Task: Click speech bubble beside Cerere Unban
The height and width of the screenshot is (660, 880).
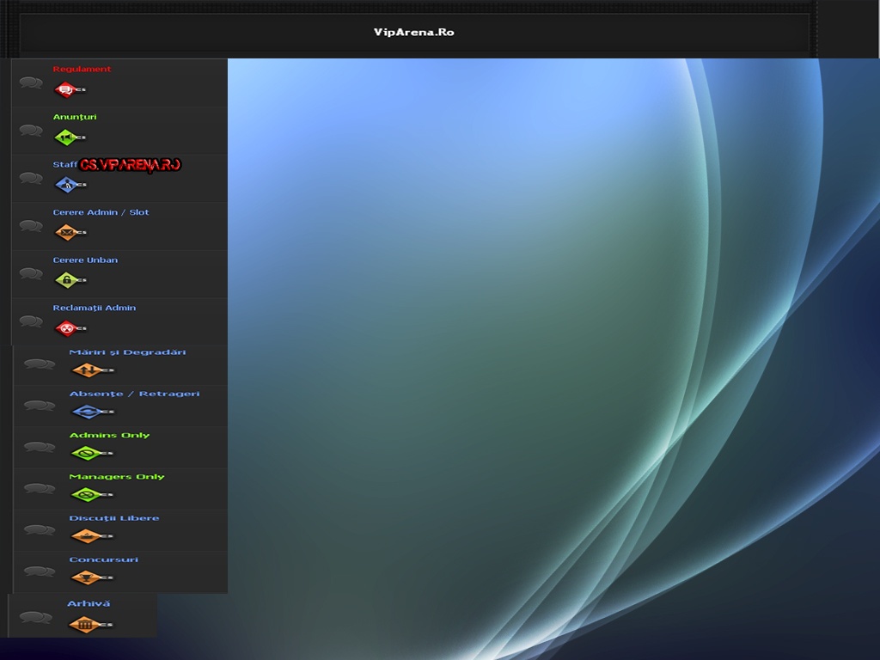Action: 31,274
